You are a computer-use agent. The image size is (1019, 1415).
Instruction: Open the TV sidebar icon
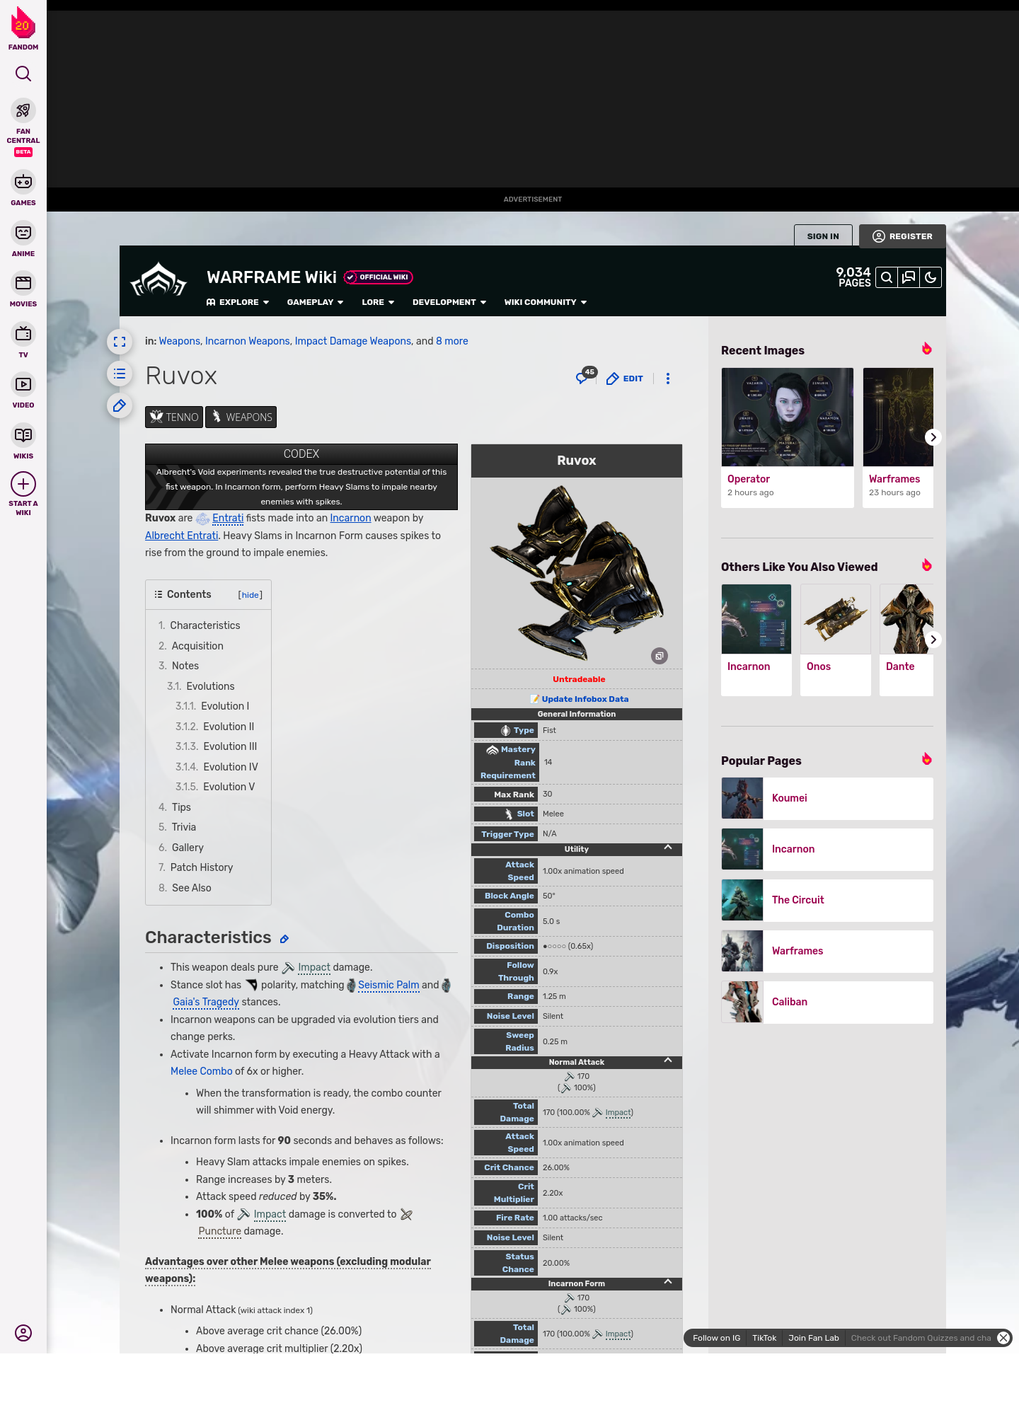click(x=23, y=334)
